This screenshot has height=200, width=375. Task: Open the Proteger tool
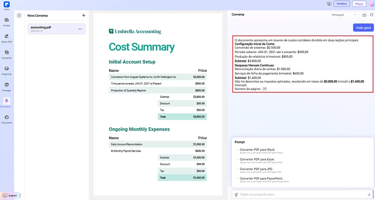[6, 87]
